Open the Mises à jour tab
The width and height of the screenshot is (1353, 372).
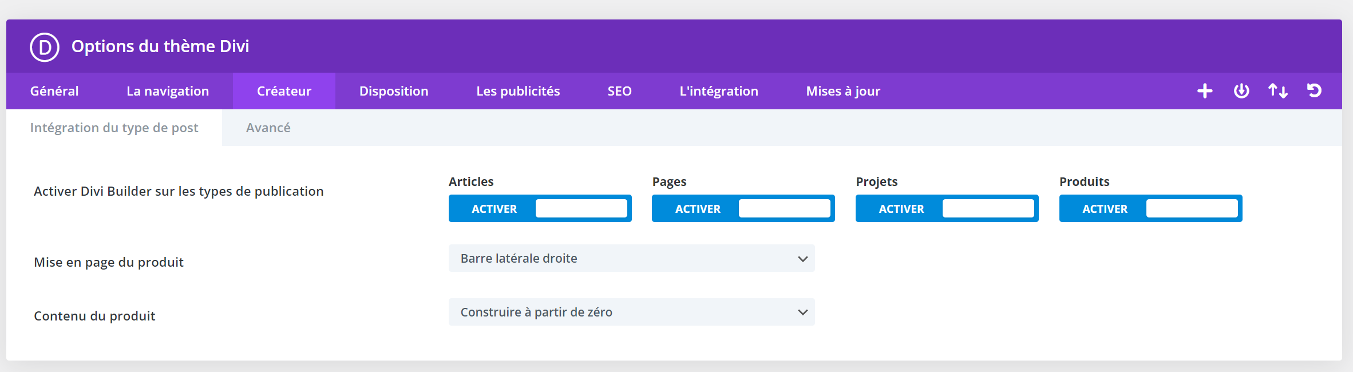843,91
